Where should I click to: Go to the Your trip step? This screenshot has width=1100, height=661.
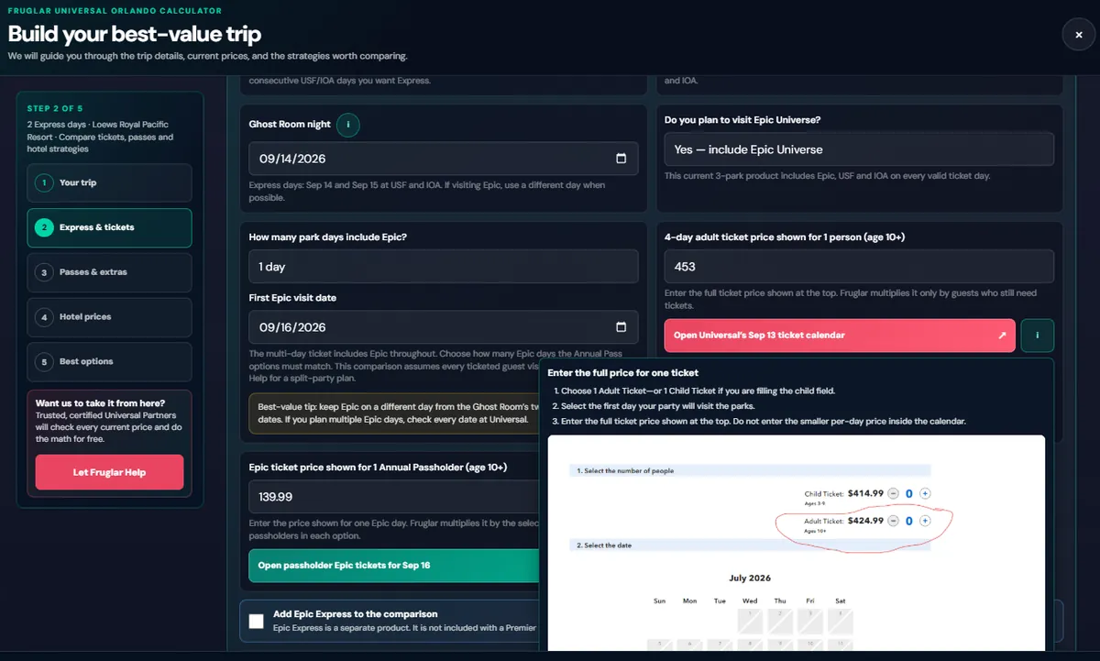pyautogui.click(x=109, y=182)
